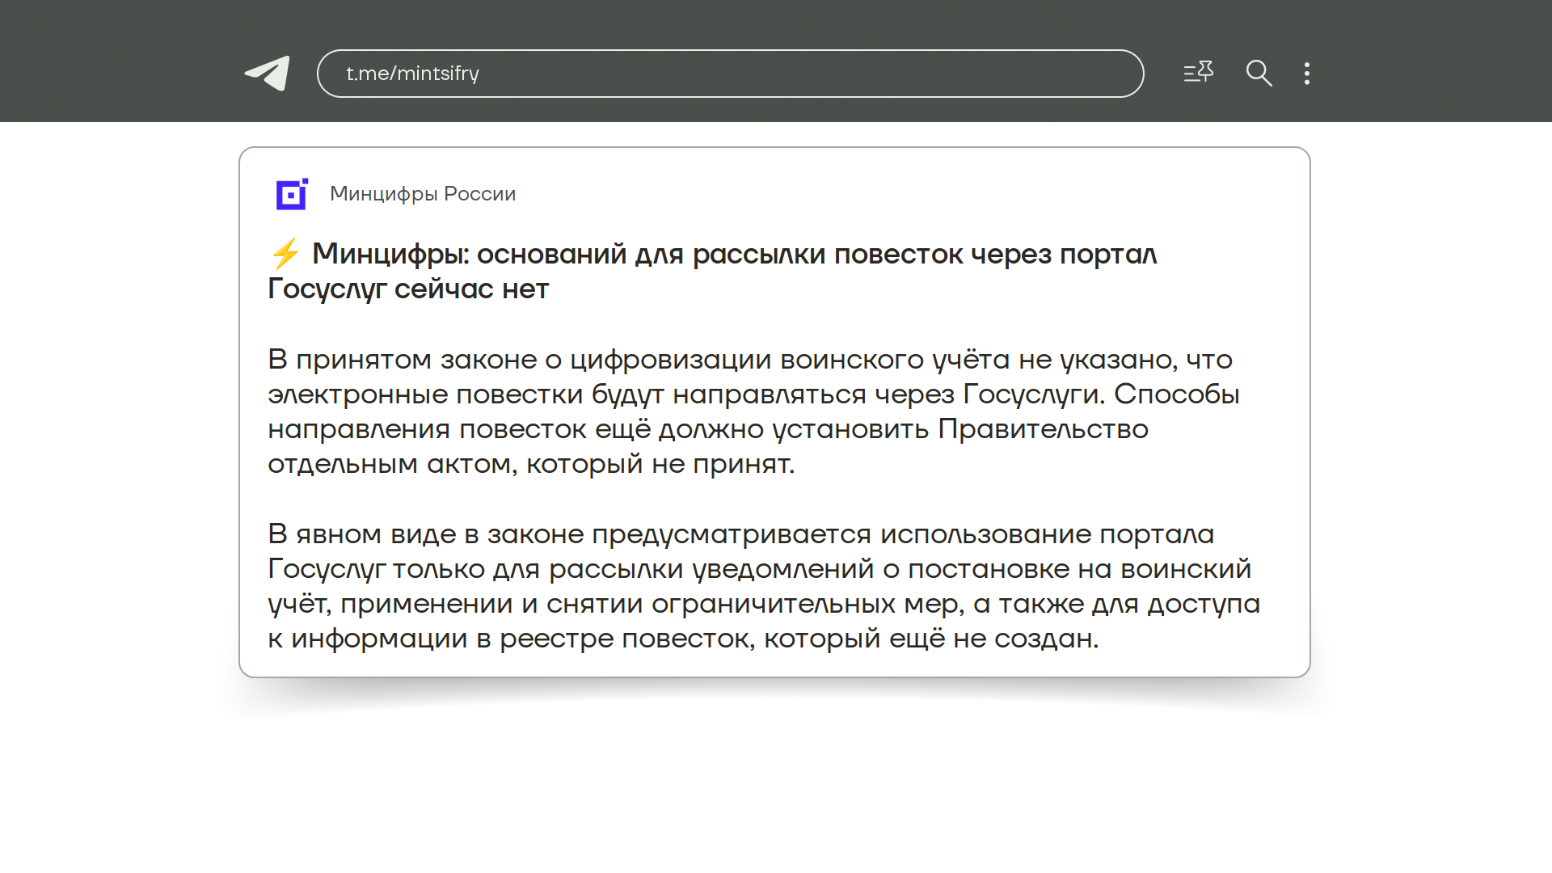Click the headline line 'Госуслуг сейчас нет'
Screen dimensions: 1552x873
point(408,289)
